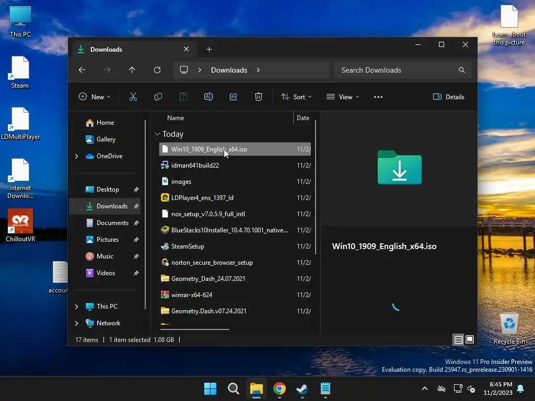The height and width of the screenshot is (401, 535).
Task: Open the See more ellipsis menu
Action: click(x=378, y=97)
